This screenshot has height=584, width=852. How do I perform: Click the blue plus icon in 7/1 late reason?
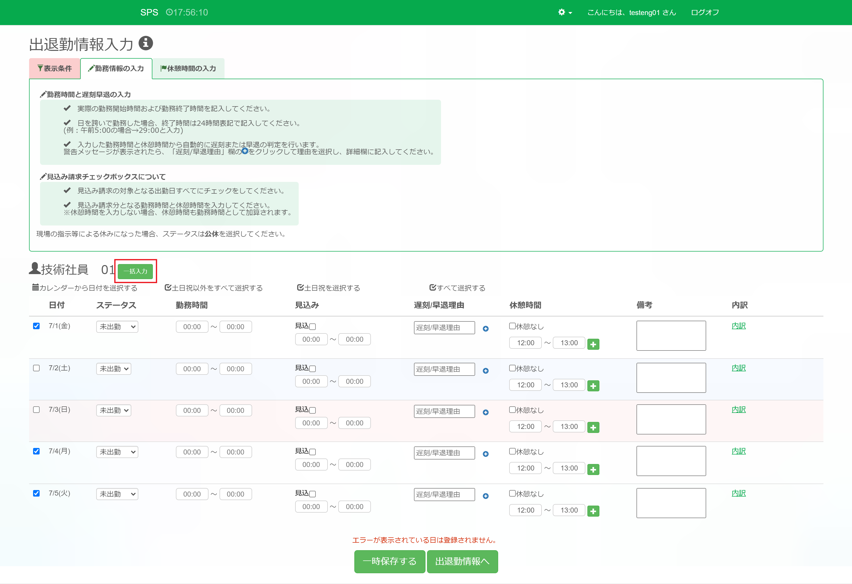point(485,329)
